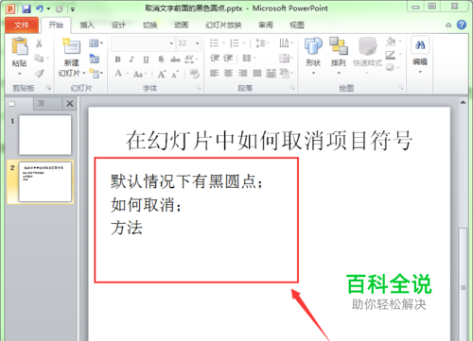The width and height of the screenshot is (473, 341).
Task: Open the font name dropdown
Action: [171, 43]
